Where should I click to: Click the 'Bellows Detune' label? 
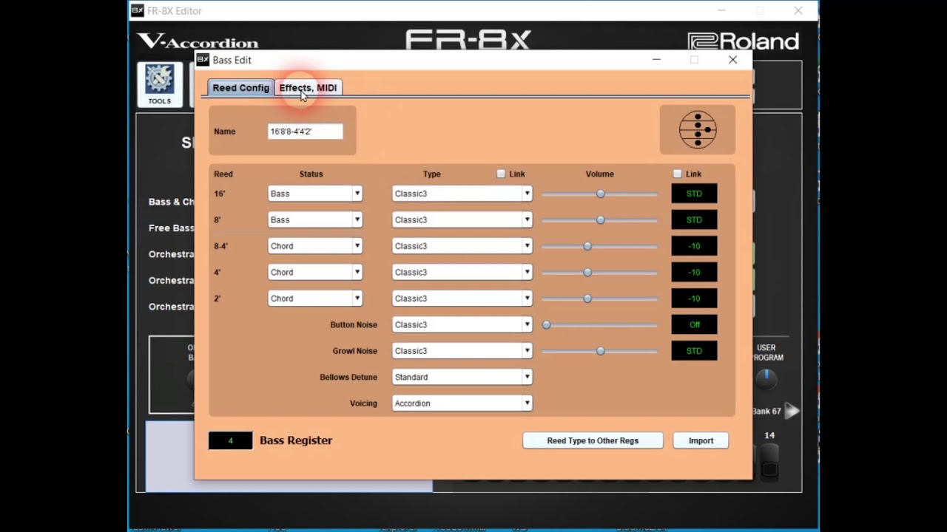348,377
